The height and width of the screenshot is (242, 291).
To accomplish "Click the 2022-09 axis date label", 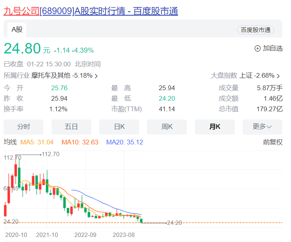I will [86, 235].
